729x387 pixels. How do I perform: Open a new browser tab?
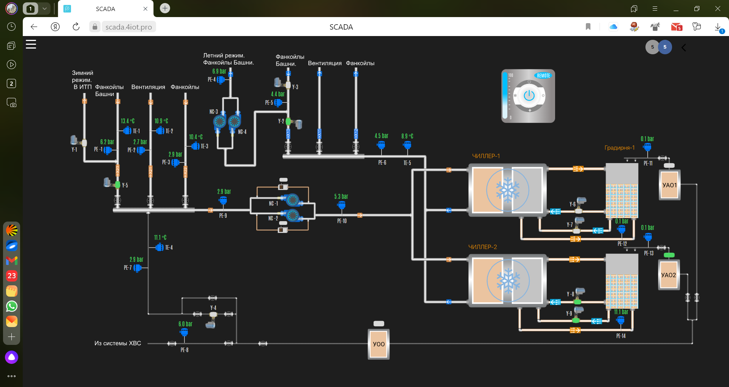click(165, 8)
